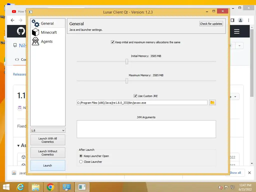Viewport: 256px width, 192px height.
Task: Click the Chrome page vertical scrollbar
Action: click(252, 63)
